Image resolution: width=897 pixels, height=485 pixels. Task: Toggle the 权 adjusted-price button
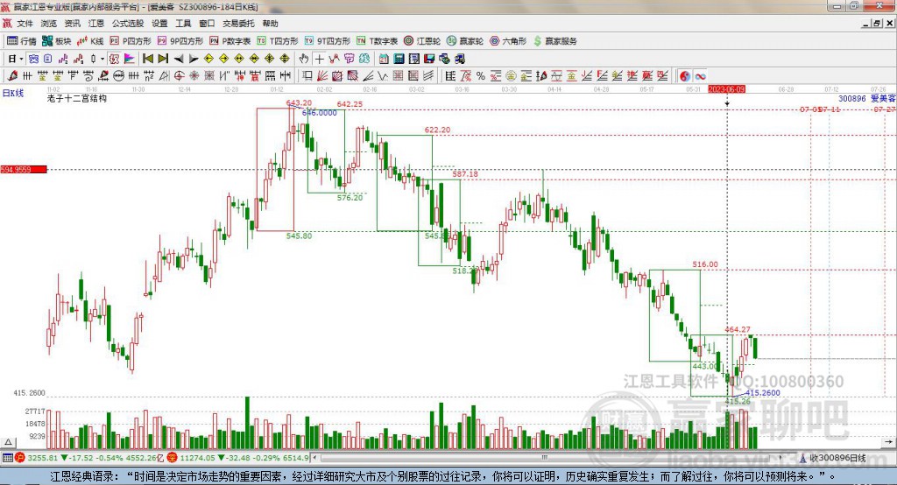[114, 59]
